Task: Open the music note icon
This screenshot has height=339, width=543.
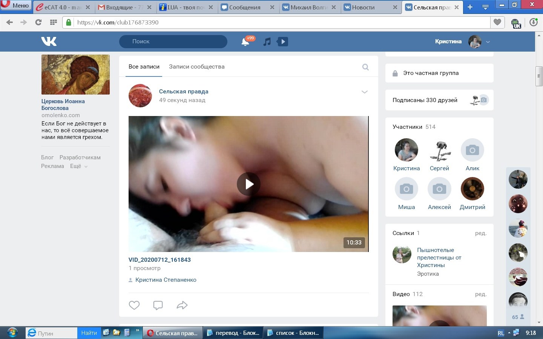Action: click(x=267, y=42)
